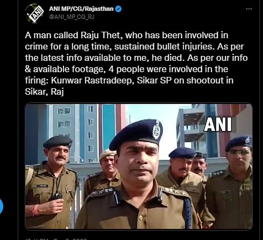Screen dimensions: 263x240
Task: Open the ANI profile avatar
Action: pyautogui.click(x=34, y=13)
